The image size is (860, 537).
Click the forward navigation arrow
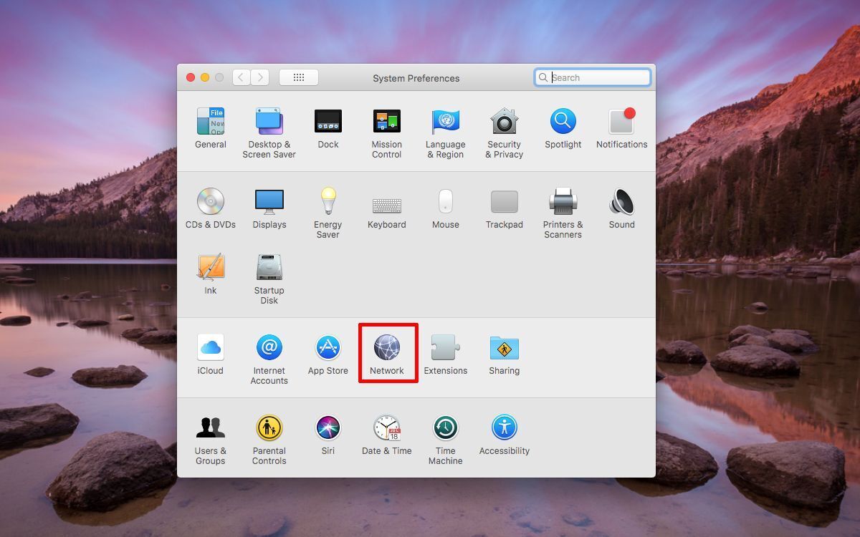click(259, 77)
